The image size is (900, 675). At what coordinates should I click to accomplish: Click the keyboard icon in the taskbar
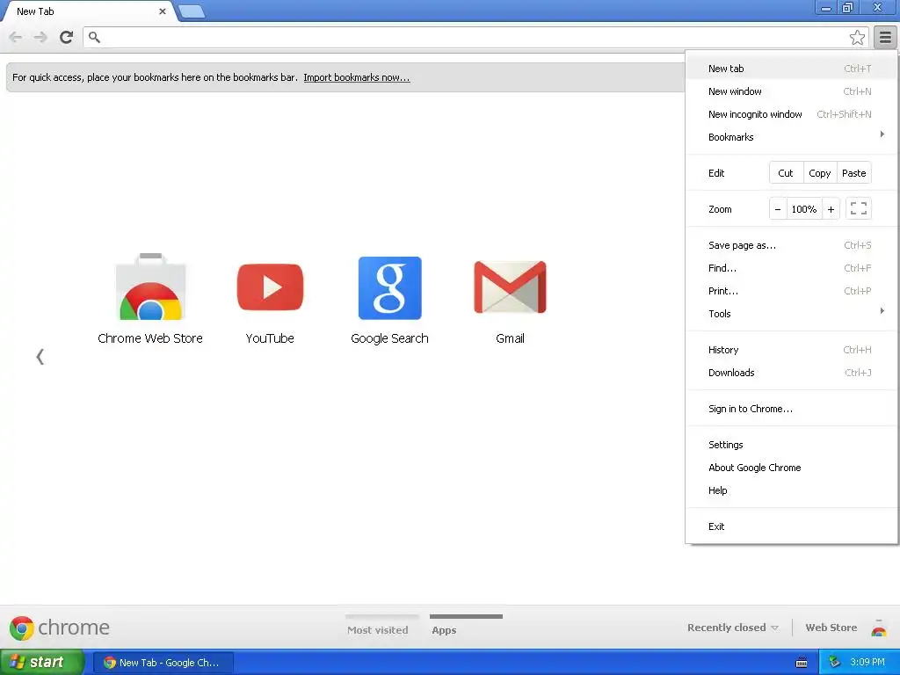pos(802,663)
